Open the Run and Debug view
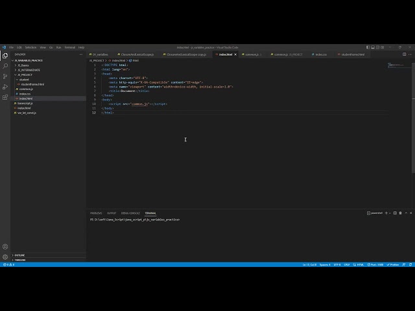Image resolution: width=415 pixels, height=311 pixels. [x=5, y=87]
